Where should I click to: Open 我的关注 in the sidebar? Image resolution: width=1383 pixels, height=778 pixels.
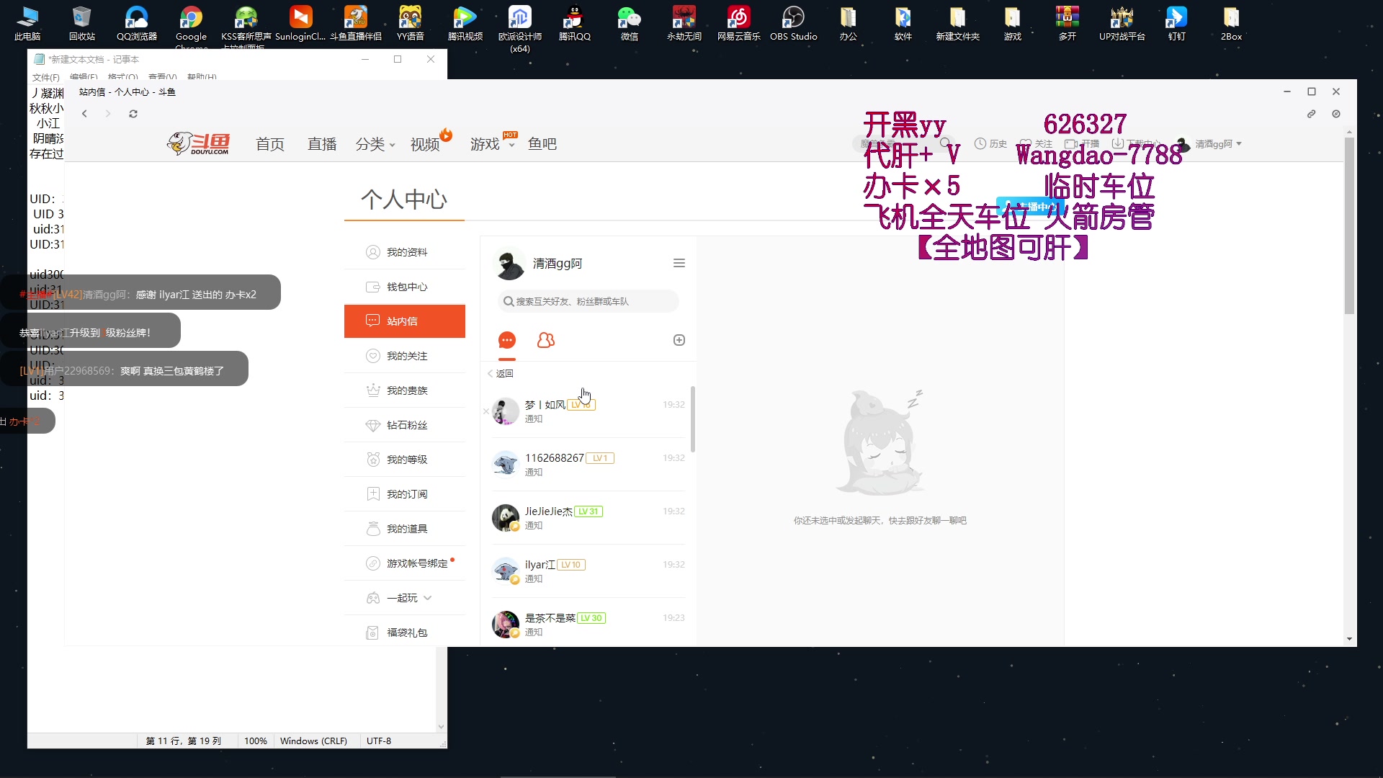tap(405, 356)
